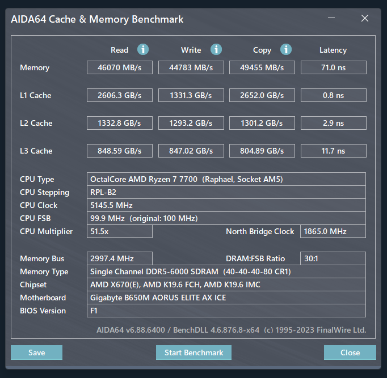
Task: Click the CPU Multiplier label
Action: tap(47, 232)
